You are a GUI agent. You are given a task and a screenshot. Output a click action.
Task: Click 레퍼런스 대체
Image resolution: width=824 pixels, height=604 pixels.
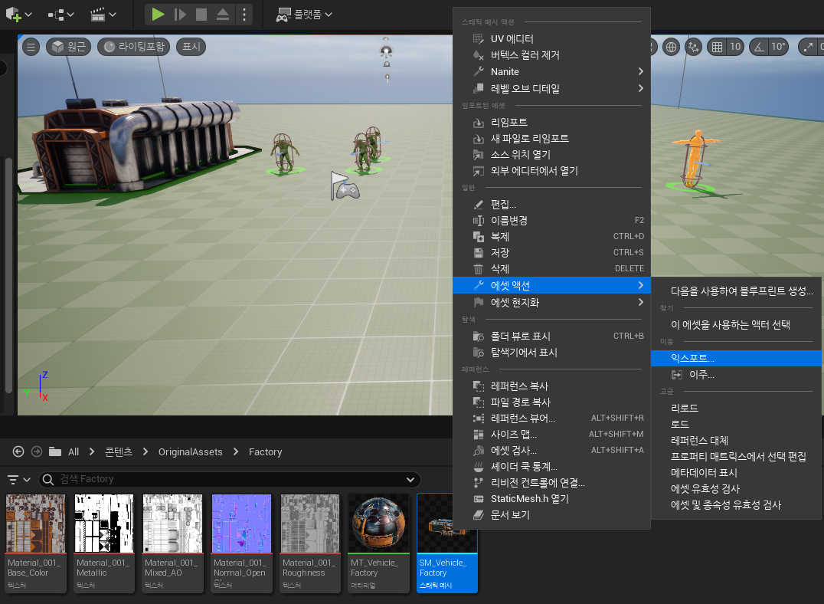point(736,441)
